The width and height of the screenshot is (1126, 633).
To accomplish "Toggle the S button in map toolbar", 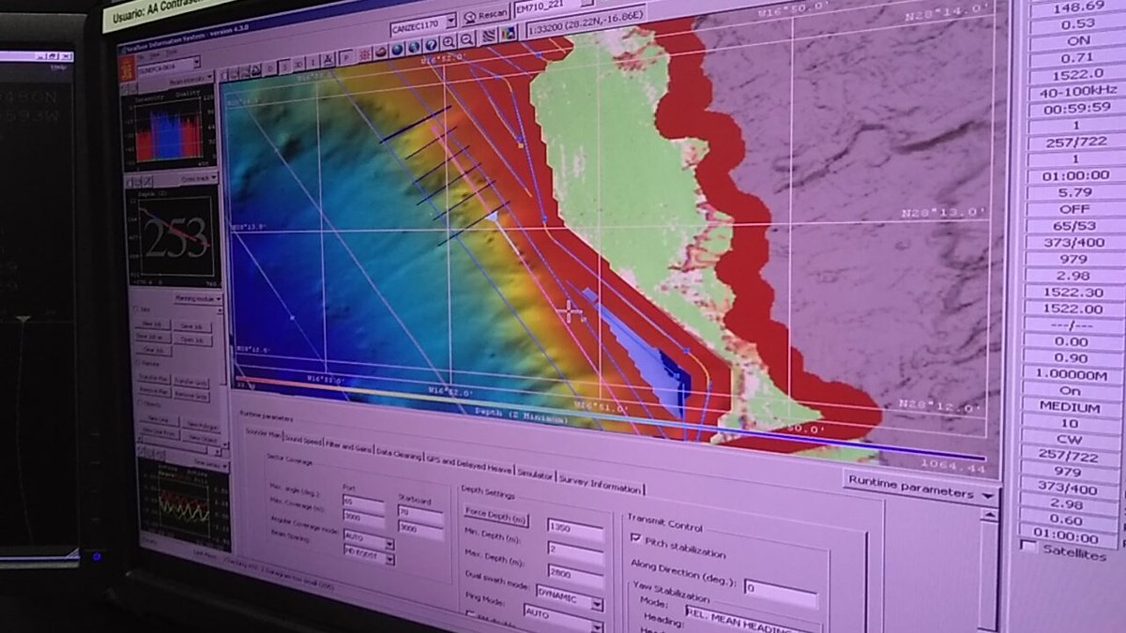I will click(285, 67).
